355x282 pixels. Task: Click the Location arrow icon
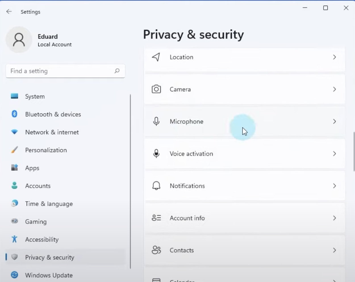pyautogui.click(x=156, y=57)
